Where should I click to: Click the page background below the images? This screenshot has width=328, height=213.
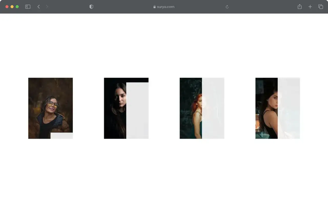164,174
